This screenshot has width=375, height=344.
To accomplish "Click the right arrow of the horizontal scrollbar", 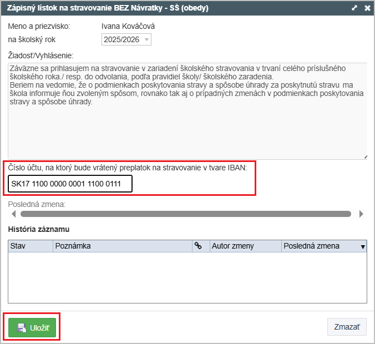I will click(x=361, y=214).
